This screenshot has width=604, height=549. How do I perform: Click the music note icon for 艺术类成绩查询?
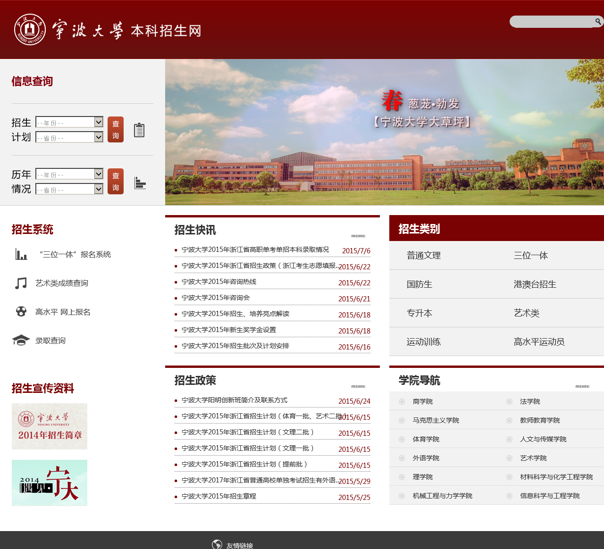pos(21,283)
